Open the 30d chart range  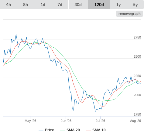point(78,5)
